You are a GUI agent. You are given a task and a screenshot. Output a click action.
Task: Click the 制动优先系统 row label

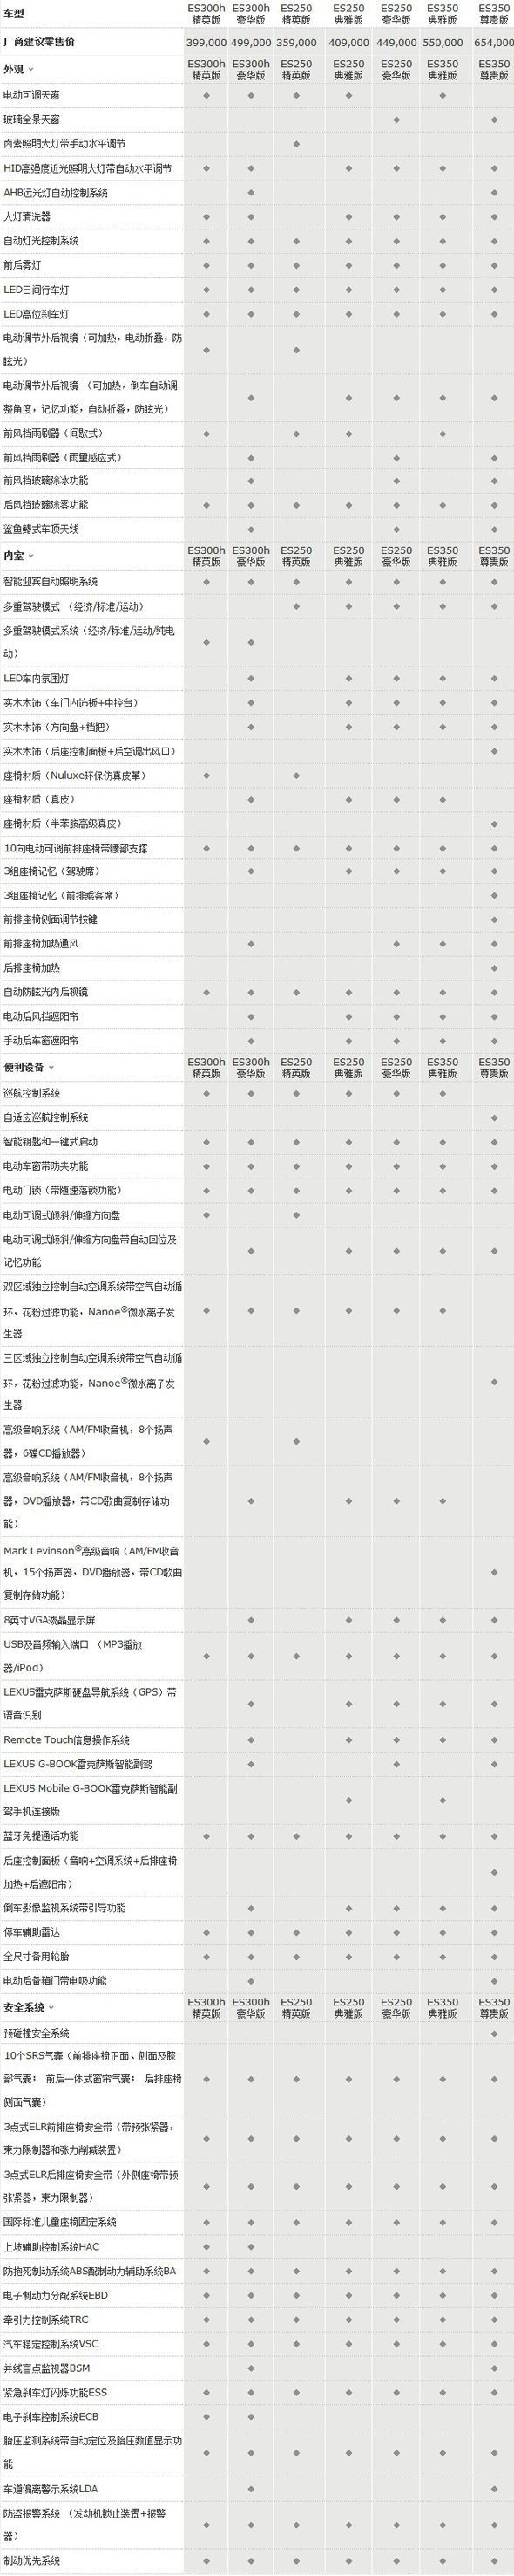point(31,2560)
